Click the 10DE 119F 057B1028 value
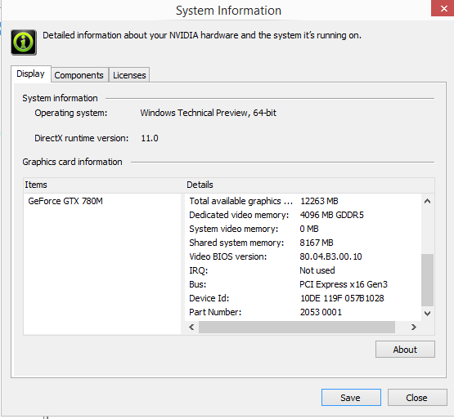Image resolution: width=454 pixels, height=419 pixels. (x=342, y=298)
